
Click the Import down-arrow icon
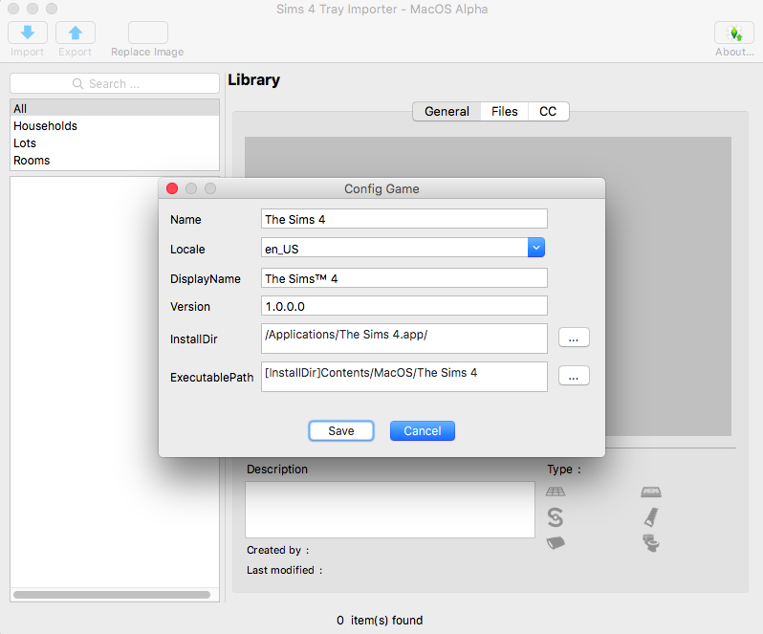coord(28,33)
